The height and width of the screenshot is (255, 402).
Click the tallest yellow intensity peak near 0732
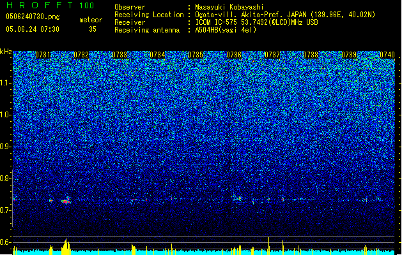click(x=66, y=247)
